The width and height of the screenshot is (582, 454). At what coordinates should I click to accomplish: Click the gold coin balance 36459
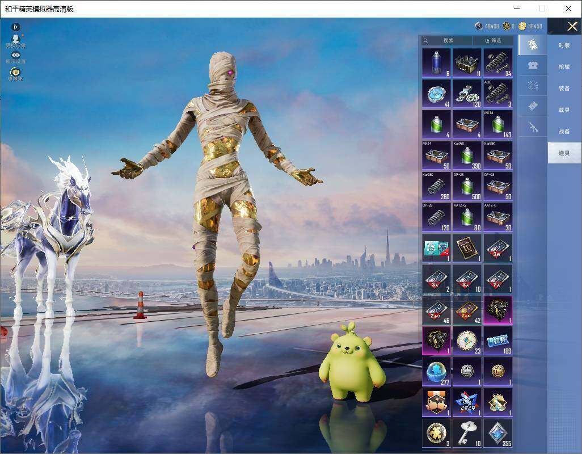[531, 26]
